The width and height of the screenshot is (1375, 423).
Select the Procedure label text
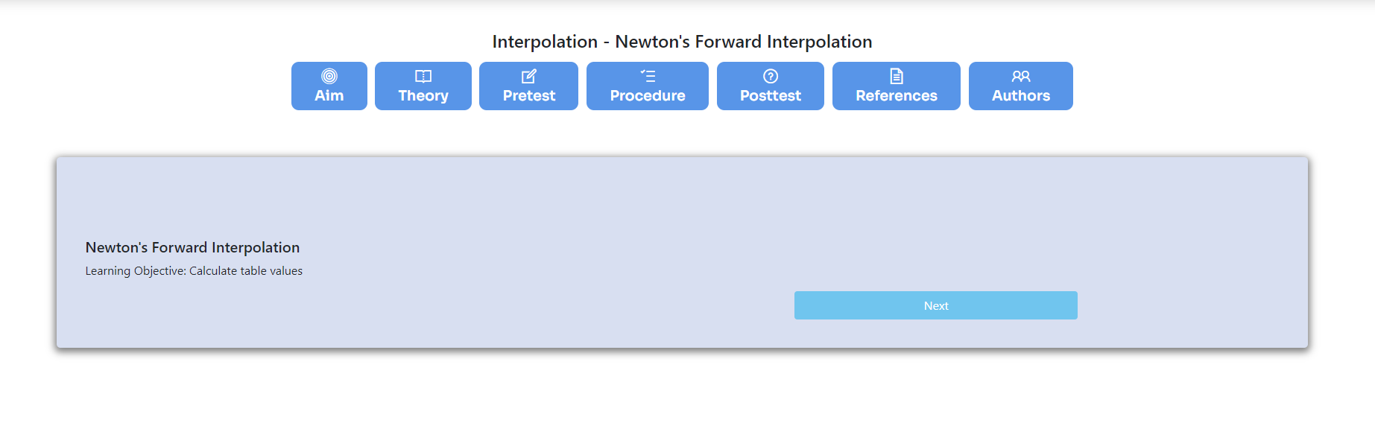(x=648, y=95)
